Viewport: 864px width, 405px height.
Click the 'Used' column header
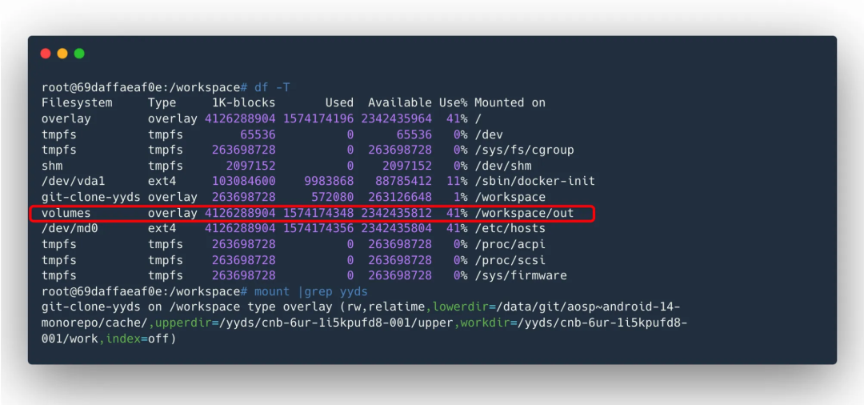(339, 102)
